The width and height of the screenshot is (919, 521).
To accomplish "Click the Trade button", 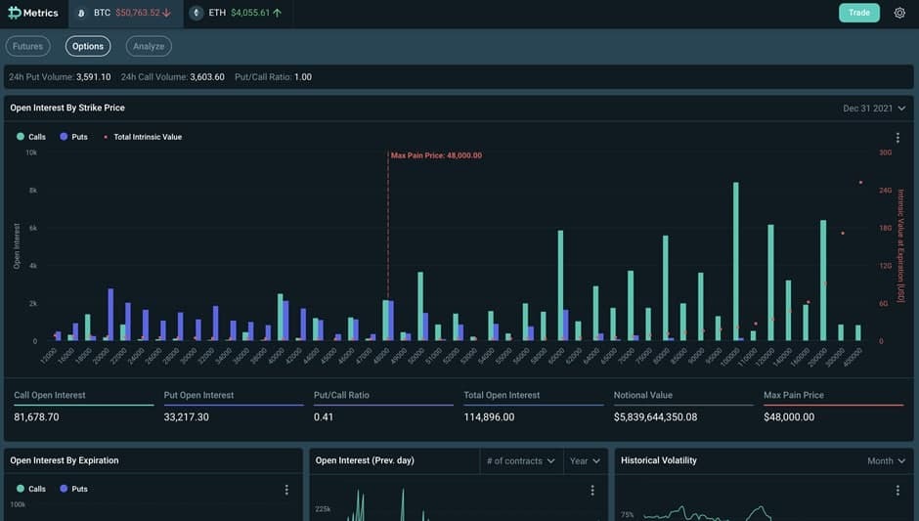I will coord(859,13).
